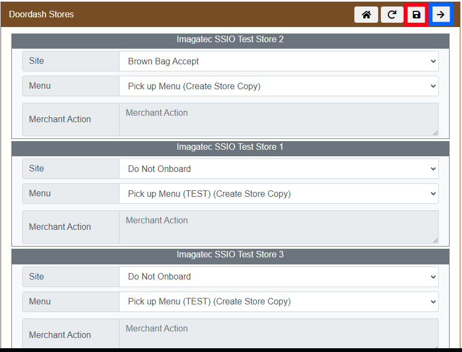462x352 pixels.
Task: Focus Merchant Action text area for Store 1
Action: click(x=279, y=227)
